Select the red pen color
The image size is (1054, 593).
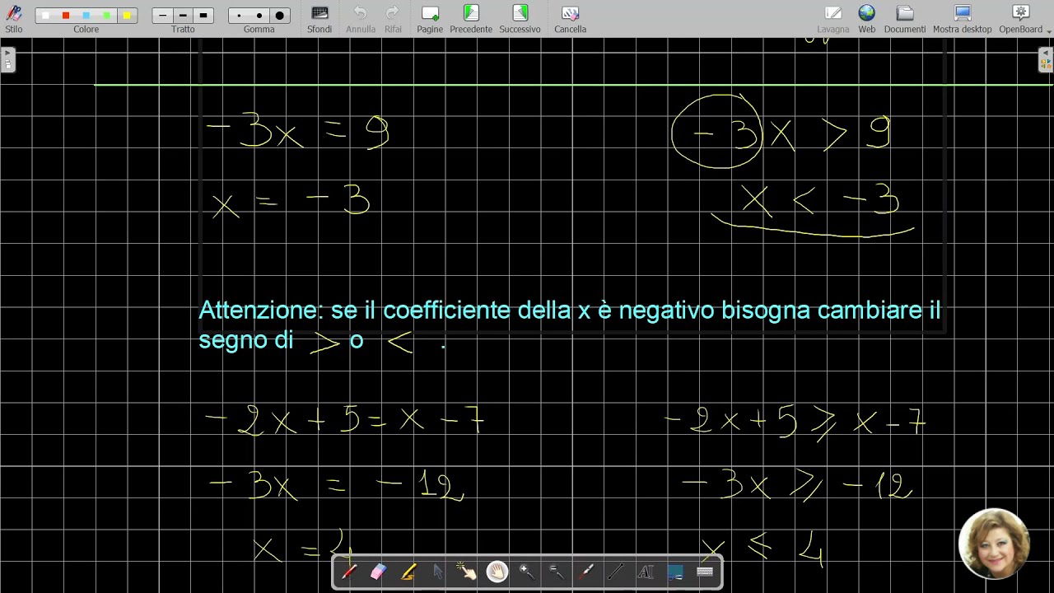[x=66, y=16]
